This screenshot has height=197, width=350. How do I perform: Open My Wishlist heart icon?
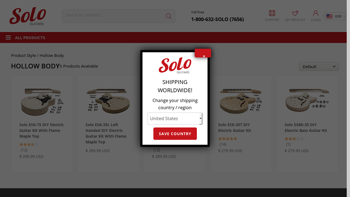[295, 13]
